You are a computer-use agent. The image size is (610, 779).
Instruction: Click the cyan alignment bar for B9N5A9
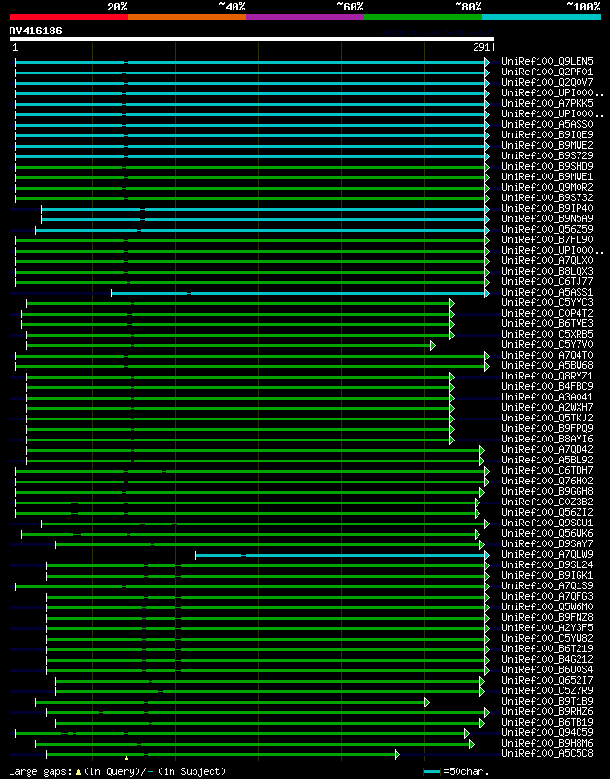(263, 219)
